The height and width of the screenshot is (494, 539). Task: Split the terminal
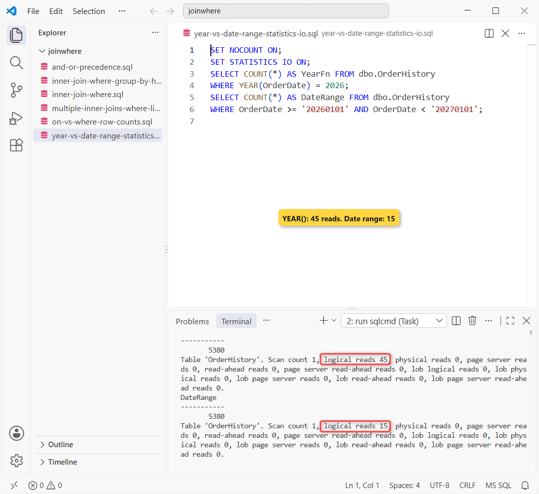click(456, 321)
